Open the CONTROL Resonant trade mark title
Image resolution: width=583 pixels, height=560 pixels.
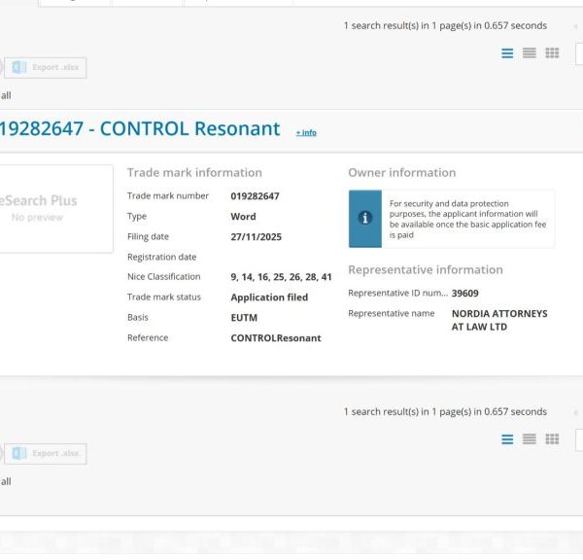click(140, 128)
